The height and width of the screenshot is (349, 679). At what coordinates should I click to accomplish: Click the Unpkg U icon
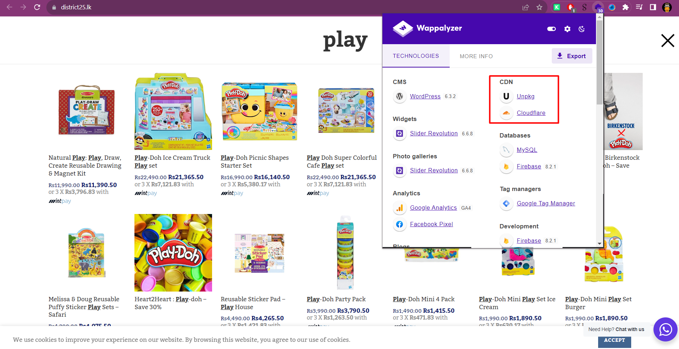(506, 96)
